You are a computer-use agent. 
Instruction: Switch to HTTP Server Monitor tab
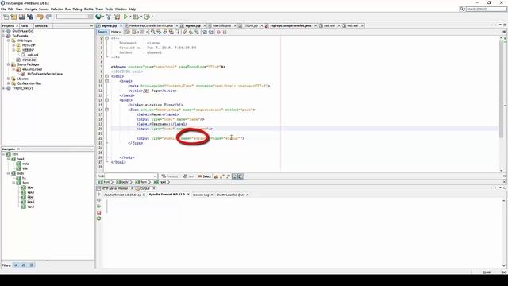click(114, 188)
